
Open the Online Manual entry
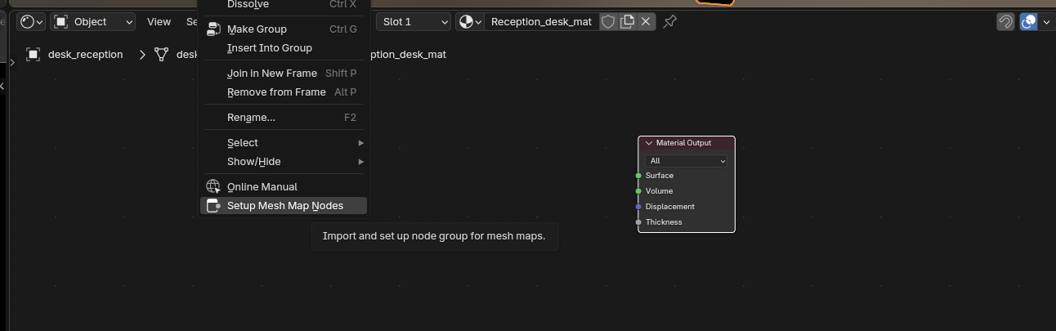pos(262,187)
